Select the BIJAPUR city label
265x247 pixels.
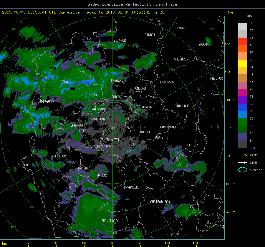(x=120, y=41)
